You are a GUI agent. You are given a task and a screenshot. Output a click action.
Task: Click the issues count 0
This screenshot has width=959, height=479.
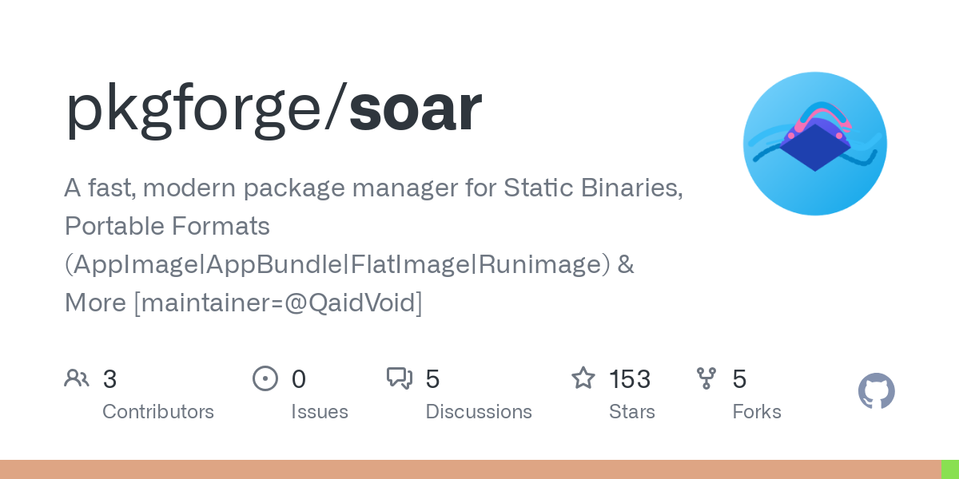coord(299,378)
